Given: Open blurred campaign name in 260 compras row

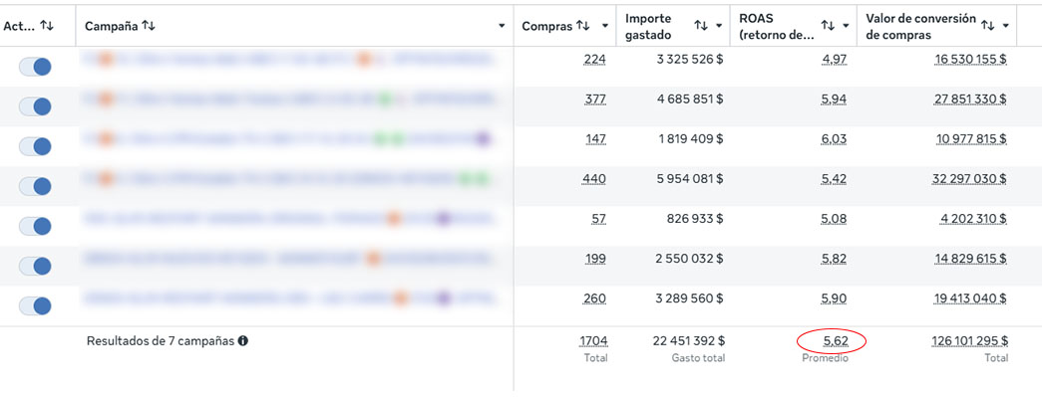Looking at the screenshot, I should point(289,298).
